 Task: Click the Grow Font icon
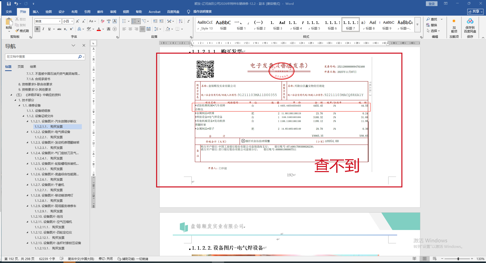tap(78, 21)
